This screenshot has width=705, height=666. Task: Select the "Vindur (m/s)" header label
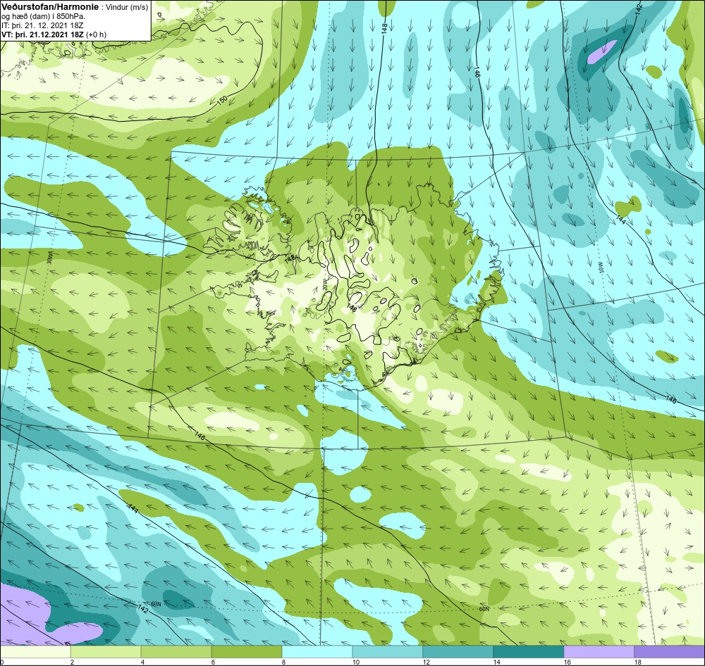click(x=126, y=8)
